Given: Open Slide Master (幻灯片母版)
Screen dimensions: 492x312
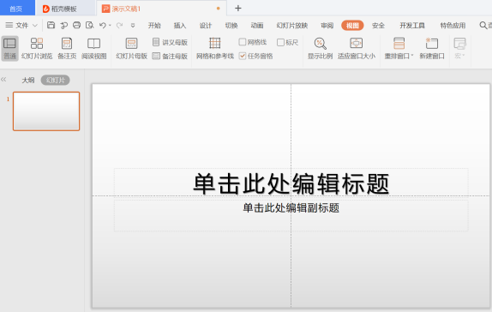Looking at the screenshot, I should (x=131, y=48).
